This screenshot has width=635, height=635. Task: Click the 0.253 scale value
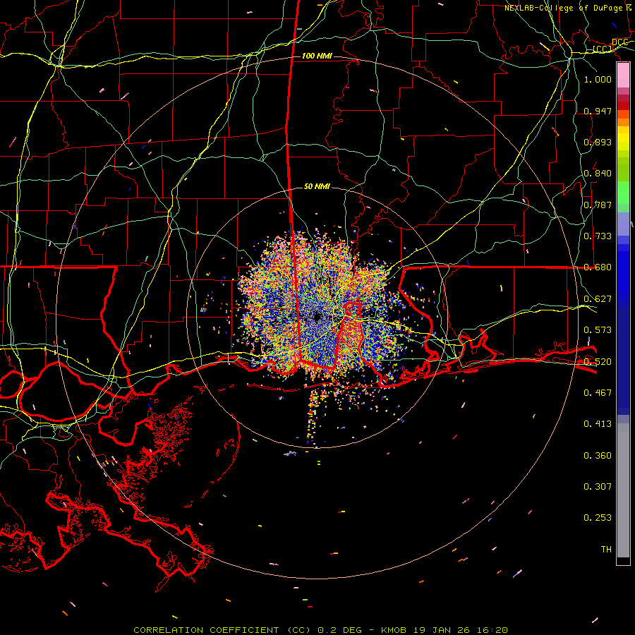click(598, 518)
